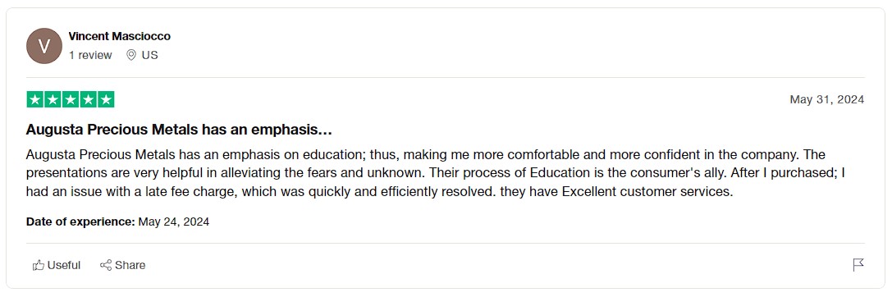The height and width of the screenshot is (297, 892).
Task: Click the Share text label
Action: [130, 265]
